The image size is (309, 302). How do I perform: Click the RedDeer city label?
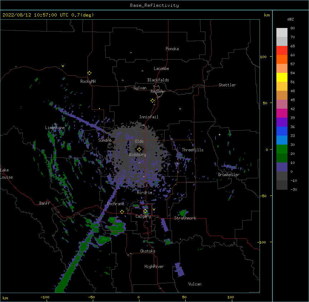pos(158,91)
